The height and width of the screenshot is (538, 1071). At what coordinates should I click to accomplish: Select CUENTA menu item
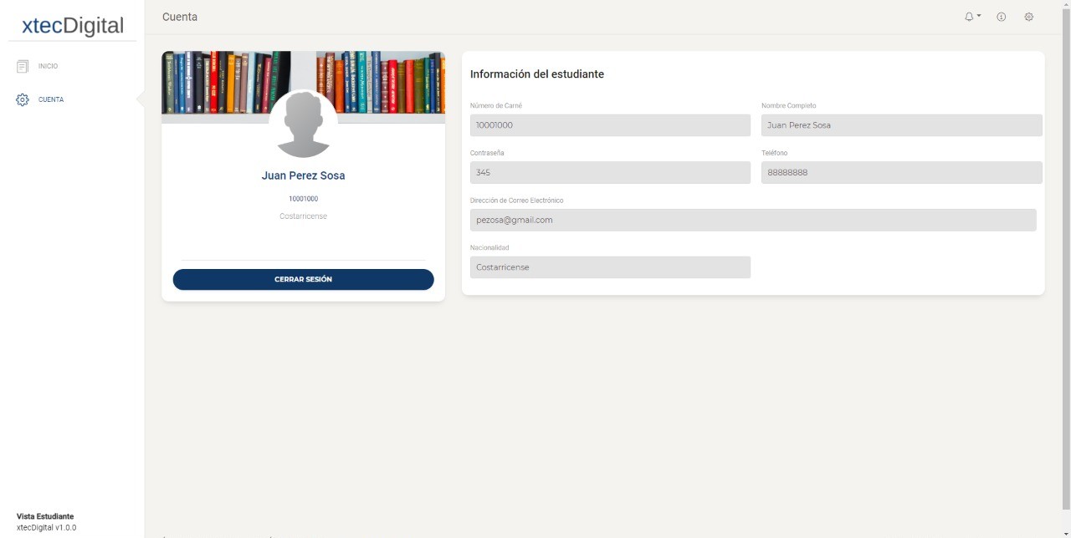[50, 99]
